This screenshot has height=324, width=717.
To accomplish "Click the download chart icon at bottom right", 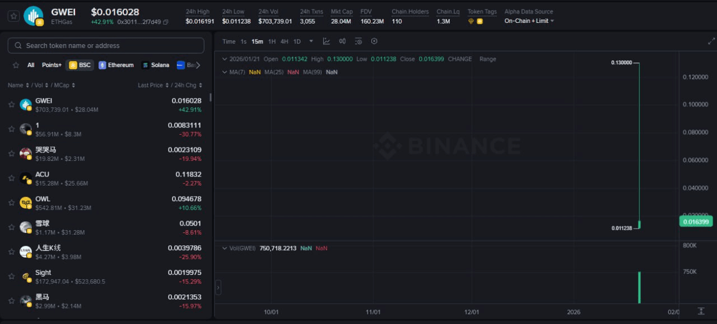I will point(701,312).
